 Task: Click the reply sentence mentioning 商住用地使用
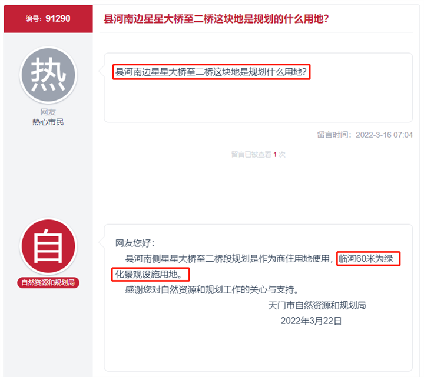pos(230,259)
